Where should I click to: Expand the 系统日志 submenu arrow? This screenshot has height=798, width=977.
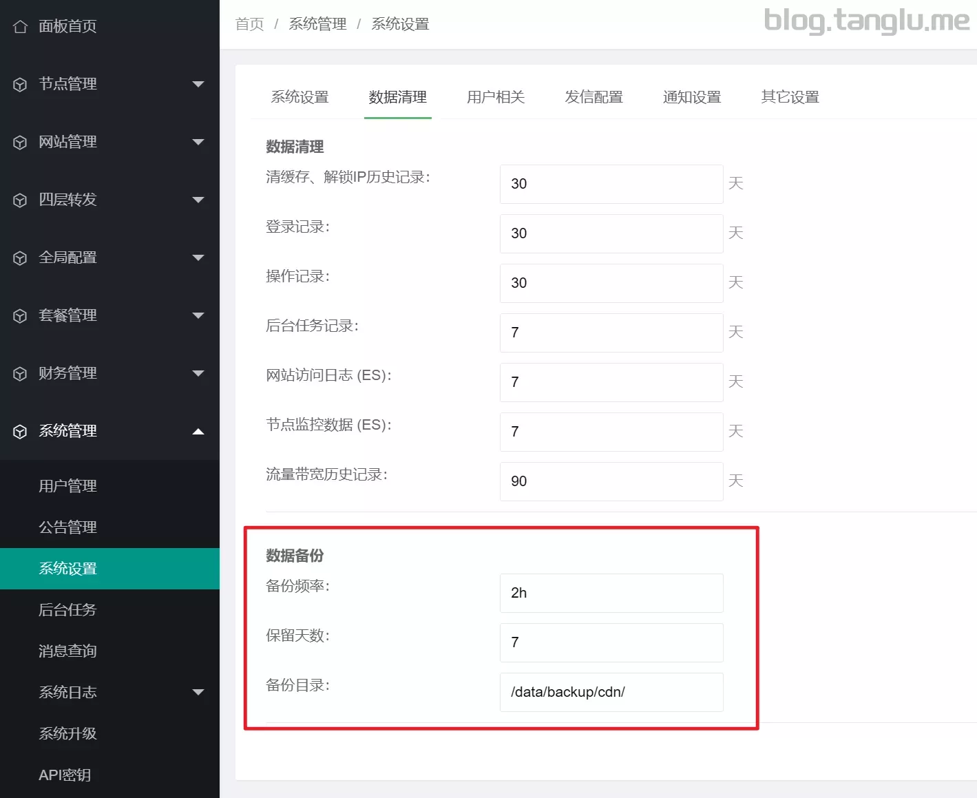point(198,692)
